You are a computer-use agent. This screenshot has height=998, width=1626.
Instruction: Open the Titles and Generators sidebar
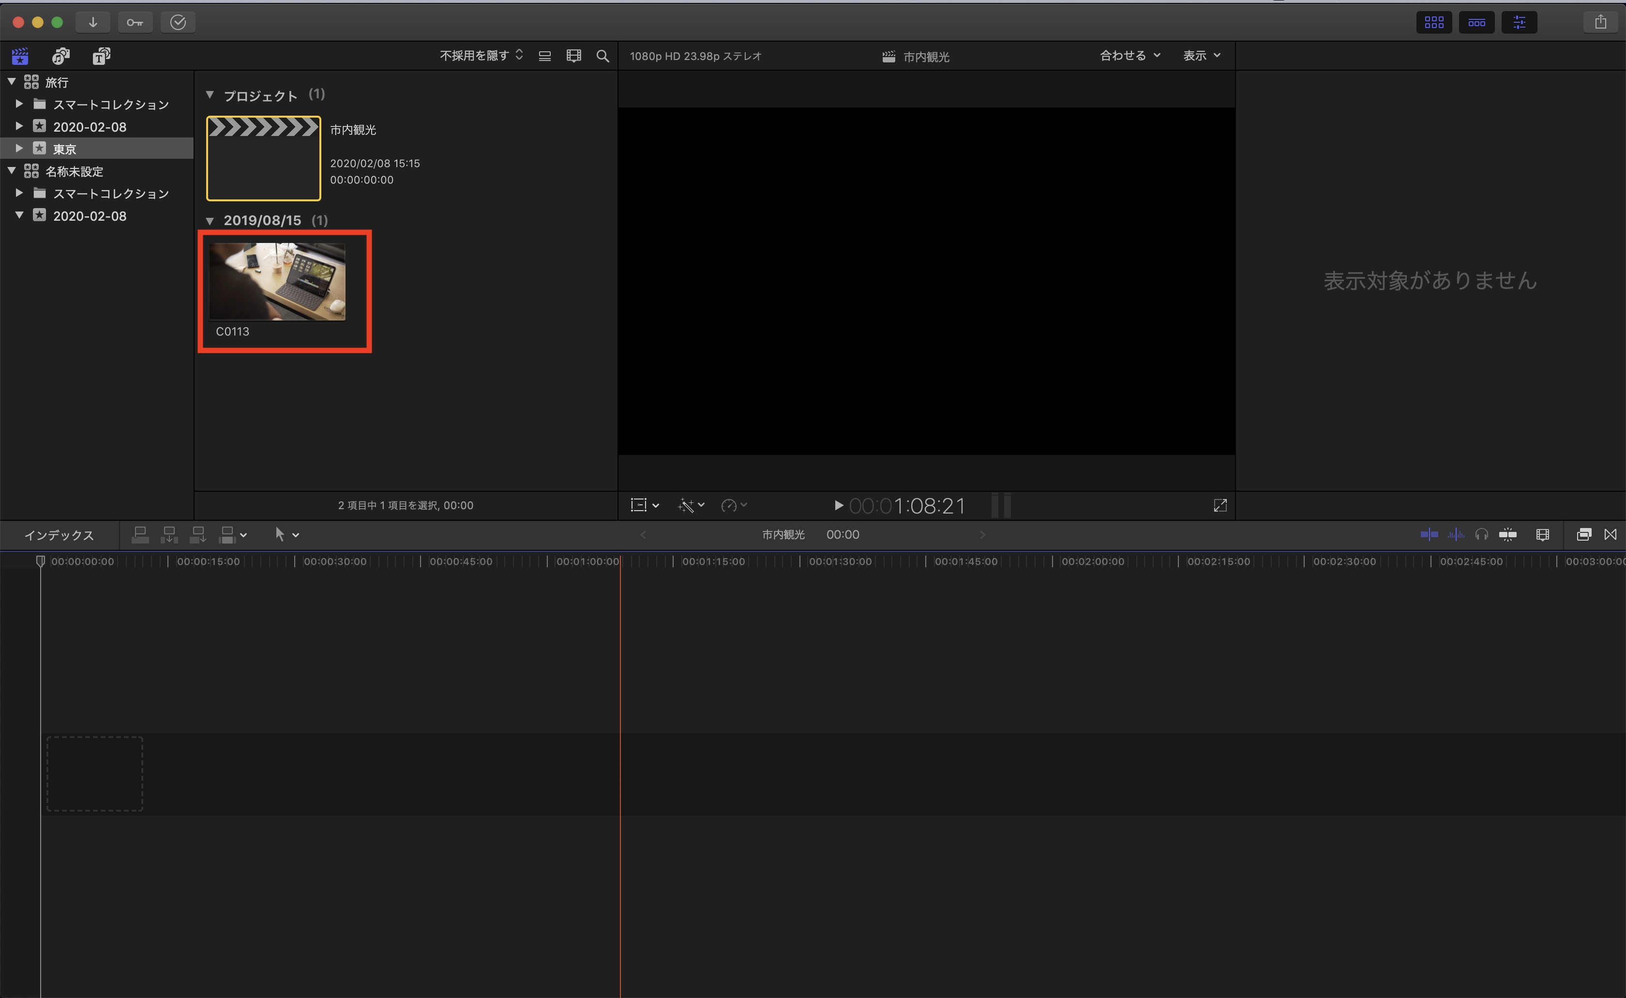101,56
